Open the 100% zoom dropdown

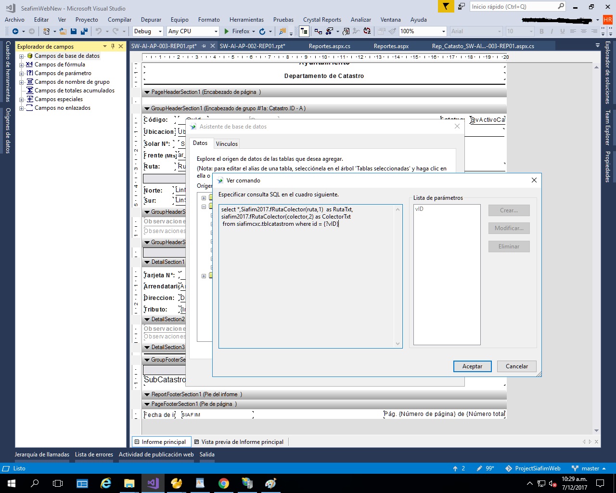coord(444,31)
